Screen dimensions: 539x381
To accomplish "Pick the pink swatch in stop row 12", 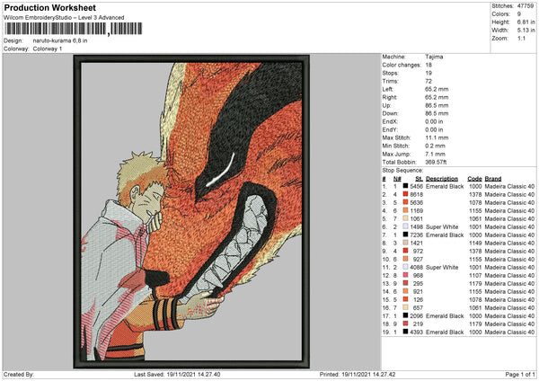I will [x=406, y=275].
